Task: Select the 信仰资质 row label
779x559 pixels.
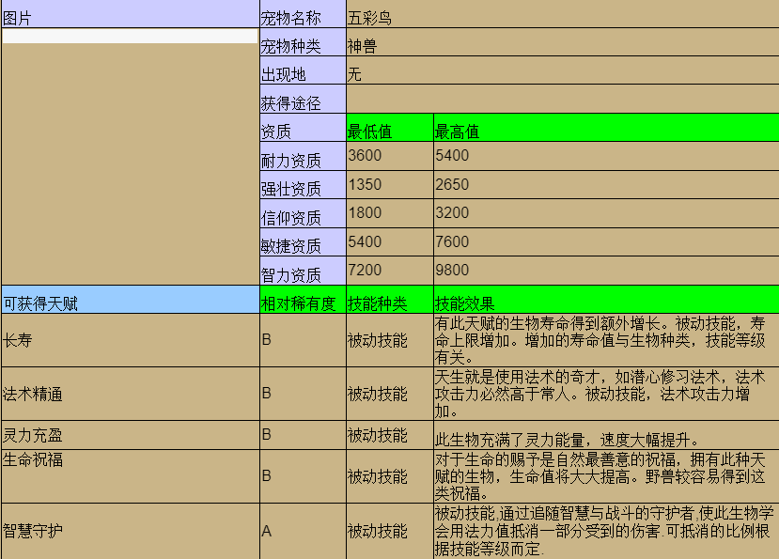Action: [303, 216]
